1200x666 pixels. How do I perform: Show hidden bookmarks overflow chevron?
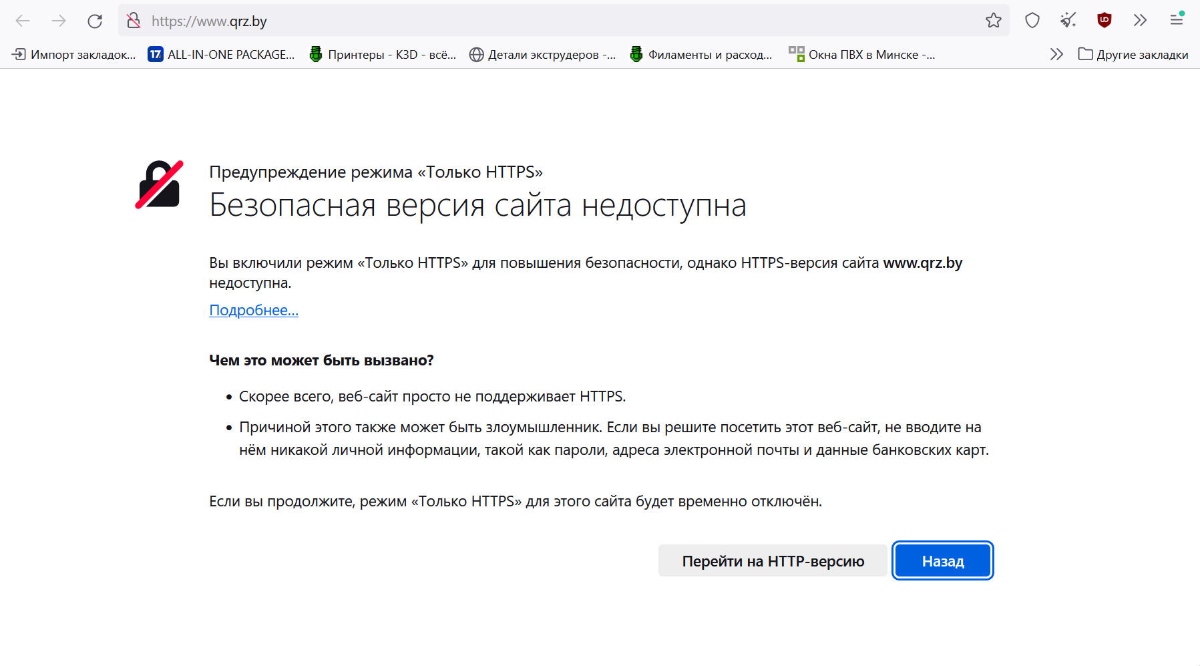[x=1056, y=54]
